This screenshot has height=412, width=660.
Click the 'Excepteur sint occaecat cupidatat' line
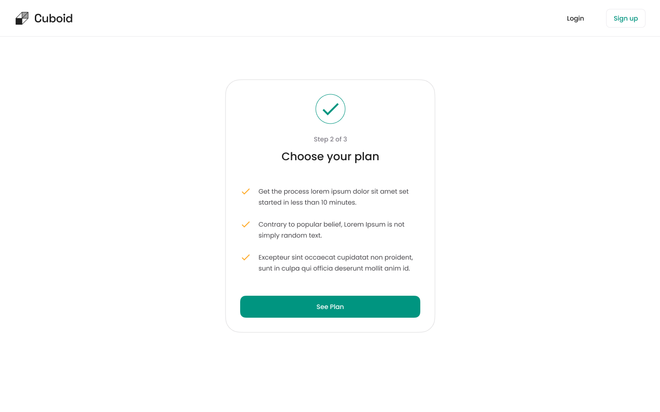[335, 257]
